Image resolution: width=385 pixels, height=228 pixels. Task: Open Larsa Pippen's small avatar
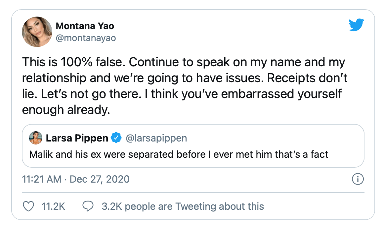36,138
